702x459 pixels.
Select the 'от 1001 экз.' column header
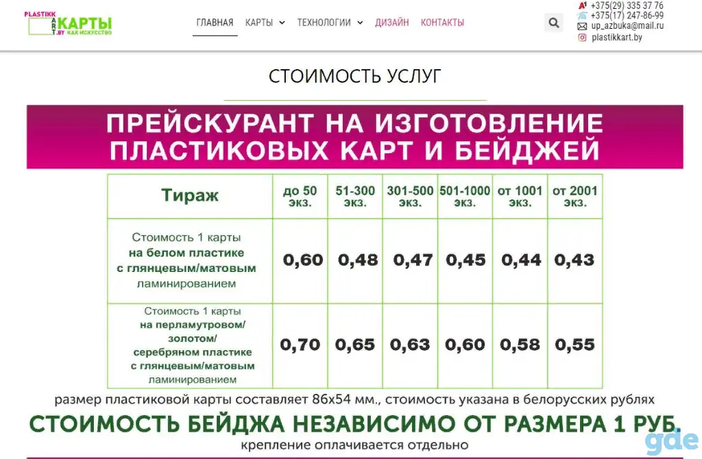520,197
